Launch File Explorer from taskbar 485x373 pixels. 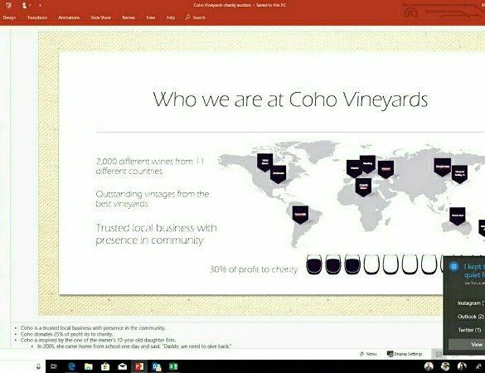pos(89,366)
